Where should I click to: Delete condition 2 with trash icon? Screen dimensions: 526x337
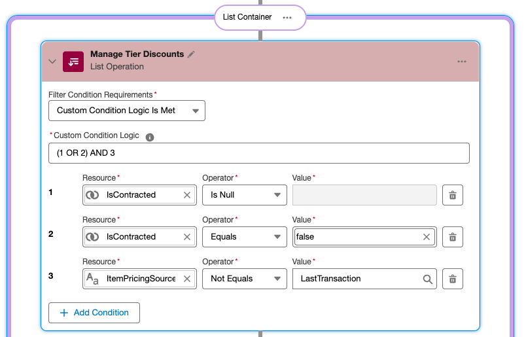click(453, 237)
